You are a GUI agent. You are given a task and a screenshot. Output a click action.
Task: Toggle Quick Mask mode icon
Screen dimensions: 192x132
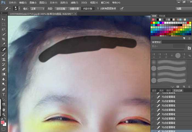(x=4, y=129)
